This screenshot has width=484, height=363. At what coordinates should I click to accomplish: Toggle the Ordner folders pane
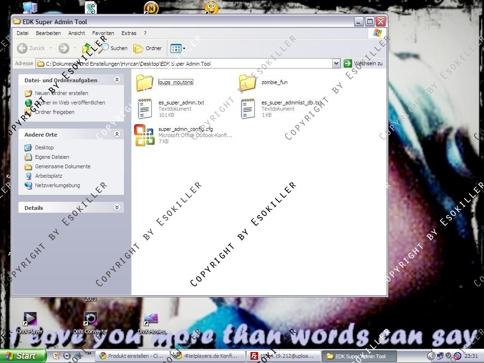[148, 48]
